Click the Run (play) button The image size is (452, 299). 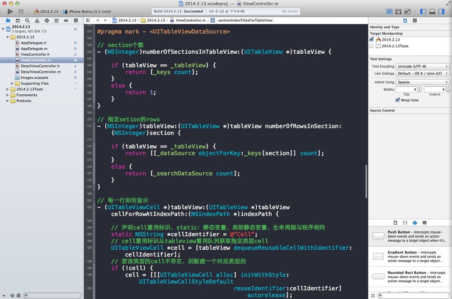[x=10, y=12]
